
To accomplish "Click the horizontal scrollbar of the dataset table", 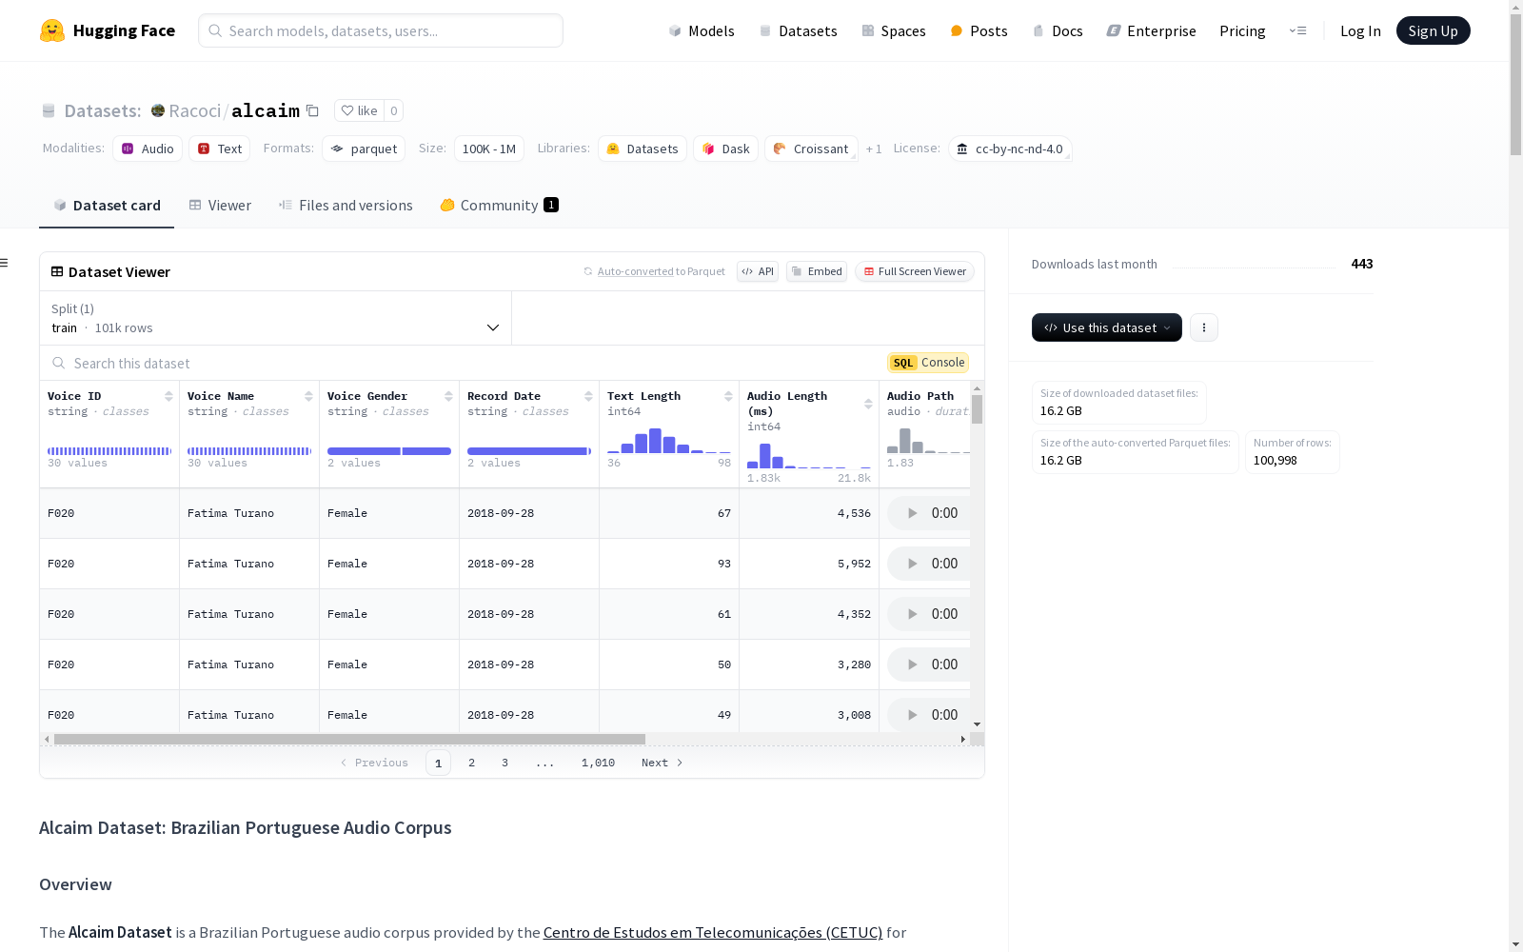I will tap(349, 739).
